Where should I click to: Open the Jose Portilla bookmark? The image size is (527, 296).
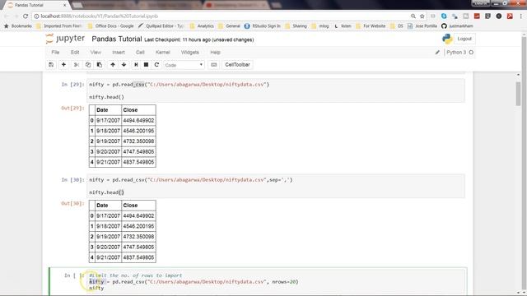tap(422, 25)
